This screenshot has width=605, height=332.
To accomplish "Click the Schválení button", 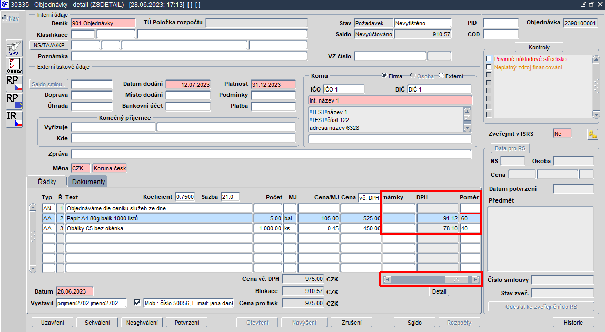I will point(97,323).
